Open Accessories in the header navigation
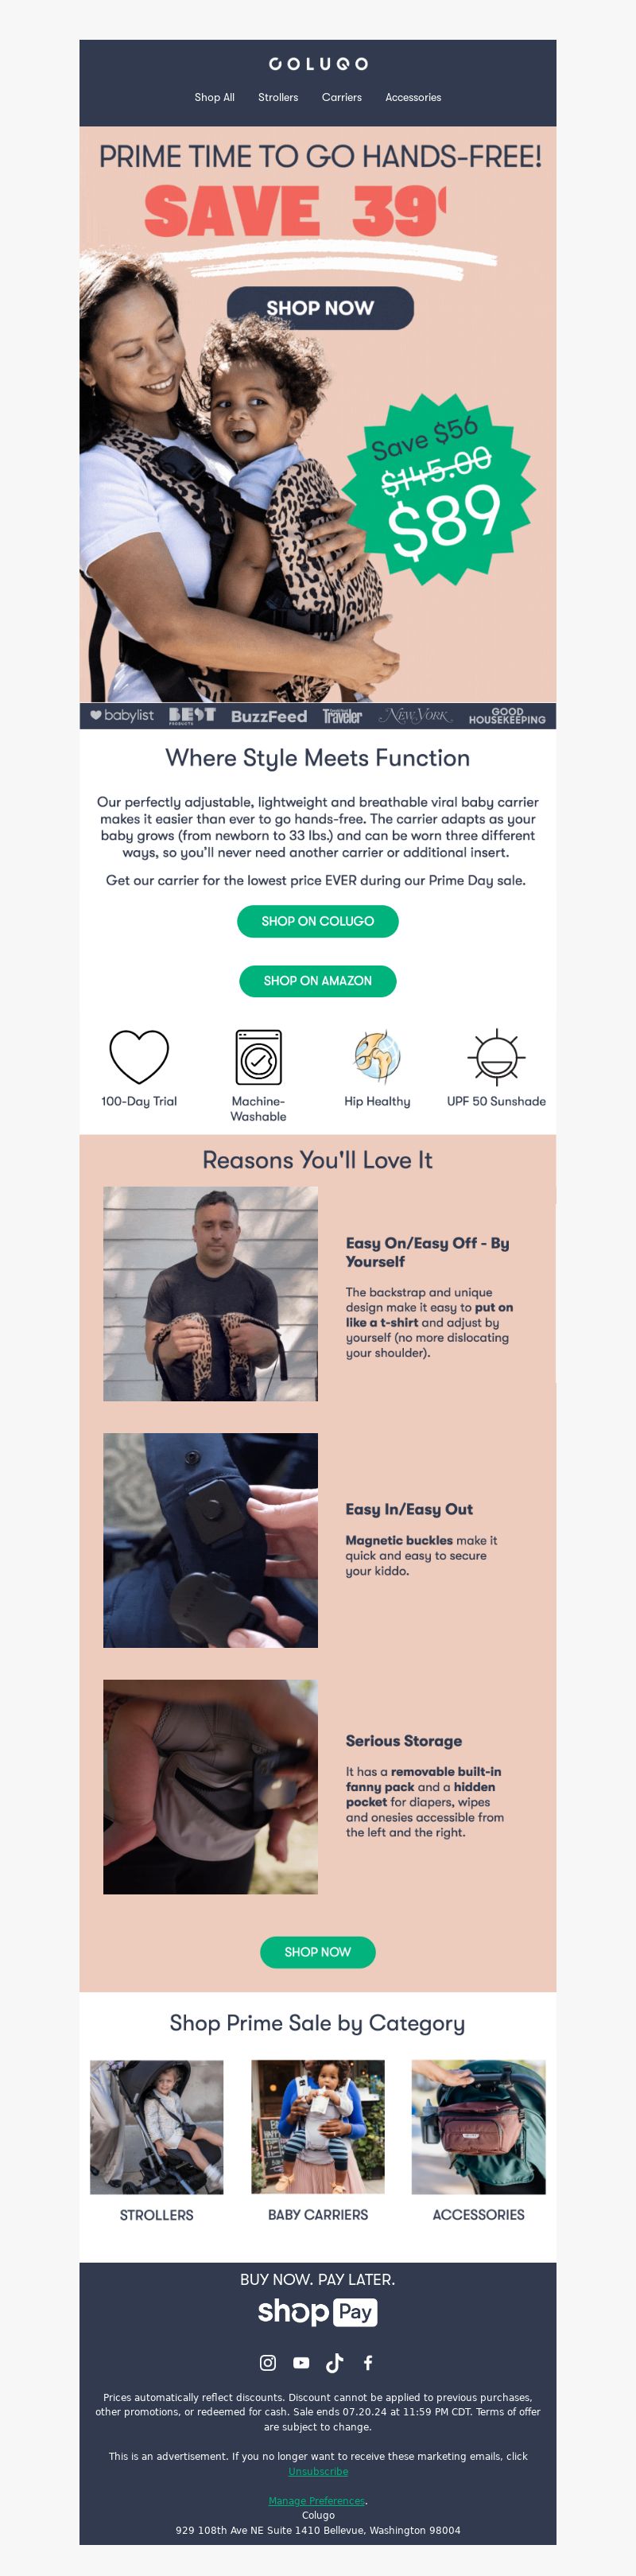This screenshot has width=636, height=2576. point(413,97)
